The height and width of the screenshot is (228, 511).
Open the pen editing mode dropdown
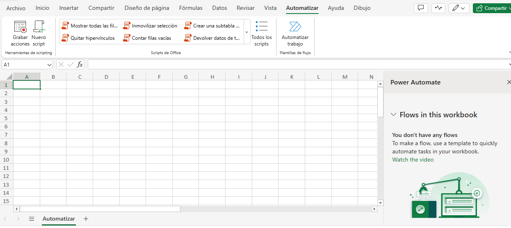pyautogui.click(x=459, y=8)
